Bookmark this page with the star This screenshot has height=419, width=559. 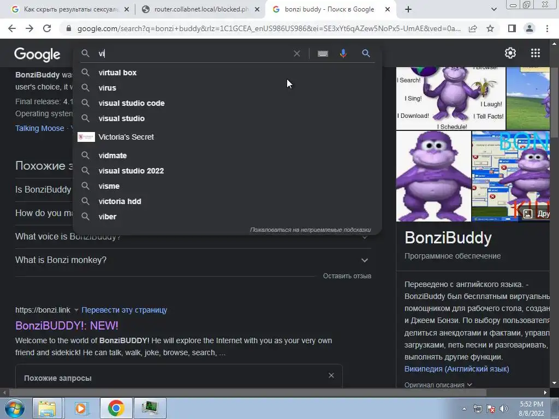coord(490,28)
